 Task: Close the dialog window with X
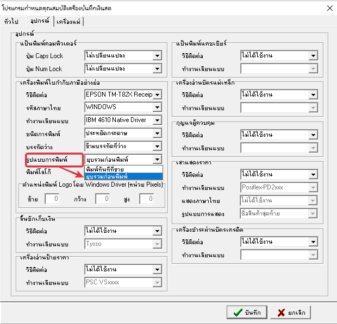(x=328, y=8)
